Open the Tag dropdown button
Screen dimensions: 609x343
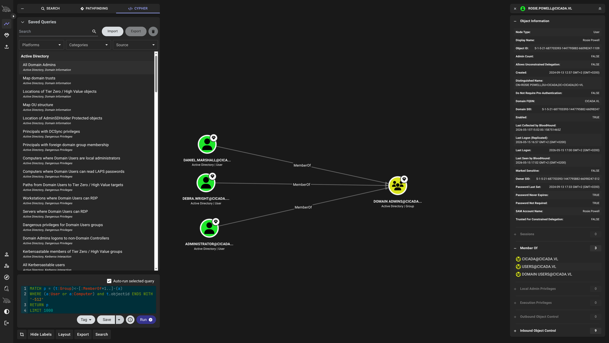pos(86,320)
